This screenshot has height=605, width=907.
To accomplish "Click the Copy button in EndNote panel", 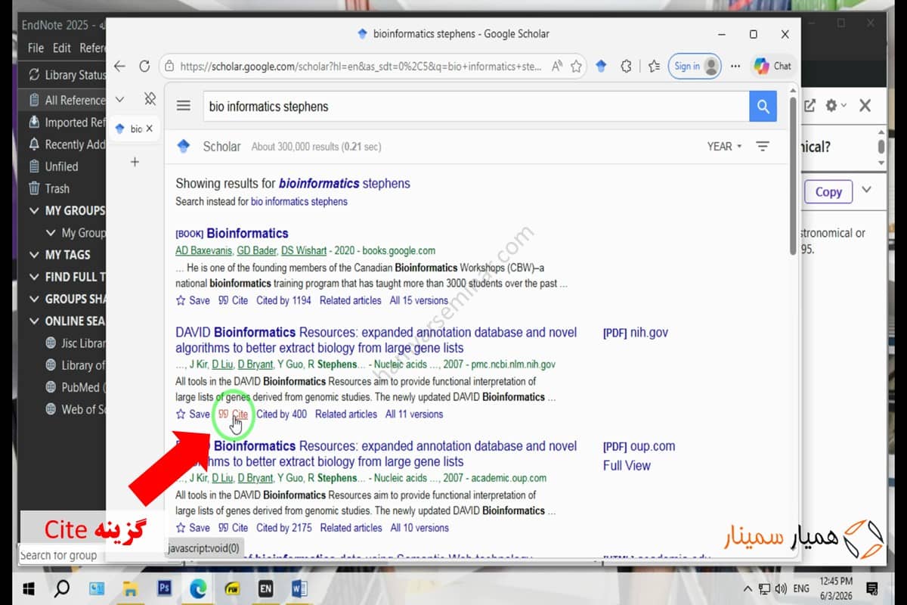I will (x=828, y=191).
